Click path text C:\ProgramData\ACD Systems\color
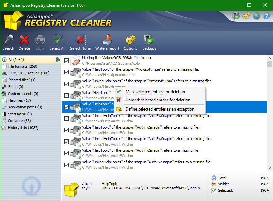This screenshot has height=201, width=273. 111,63
